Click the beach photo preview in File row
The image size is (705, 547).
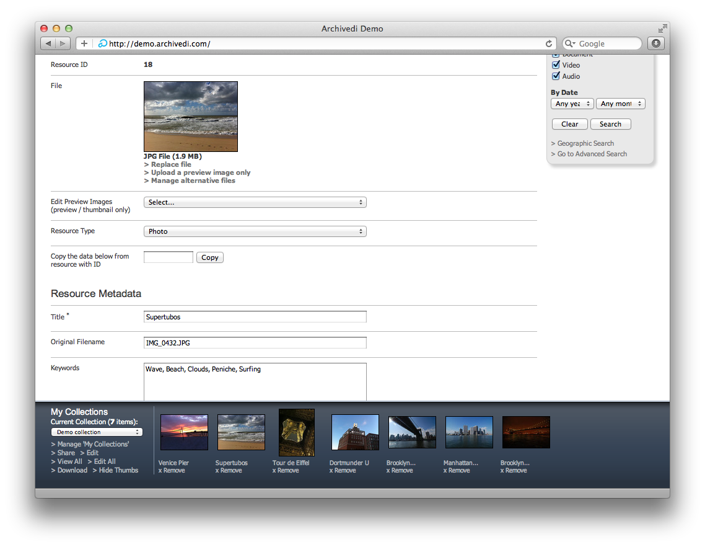pos(191,117)
